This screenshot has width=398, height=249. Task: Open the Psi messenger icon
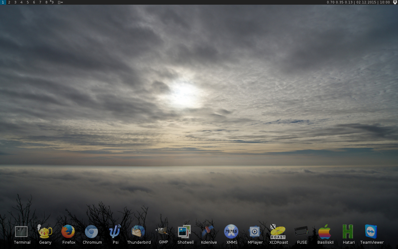(x=115, y=232)
